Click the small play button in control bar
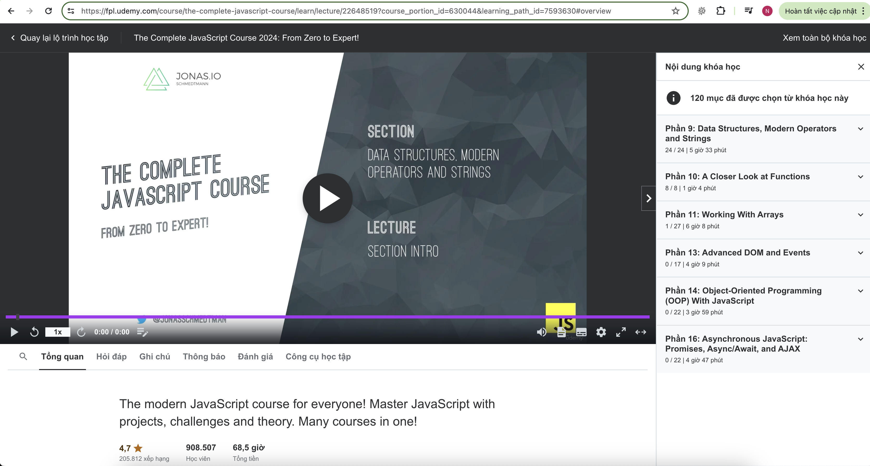Viewport: 870px width, 466px height. [x=14, y=332]
